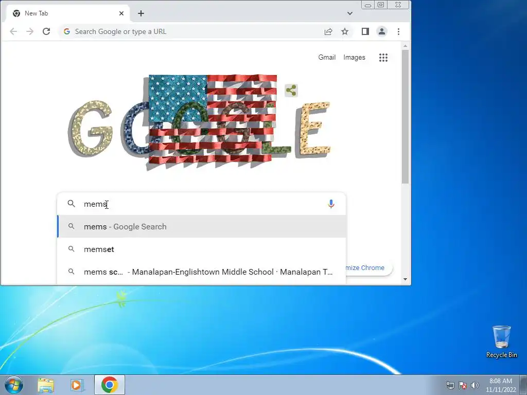Choose Manalapan-Englishtown Middle School suggestion
Image resolution: width=527 pixels, height=395 pixels.
coord(202,272)
